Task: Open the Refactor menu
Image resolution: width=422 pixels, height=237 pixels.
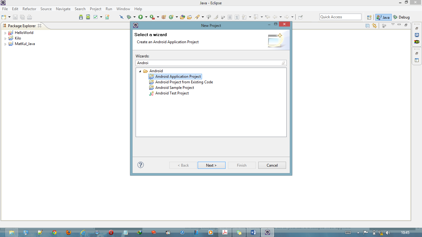Action: click(29, 9)
